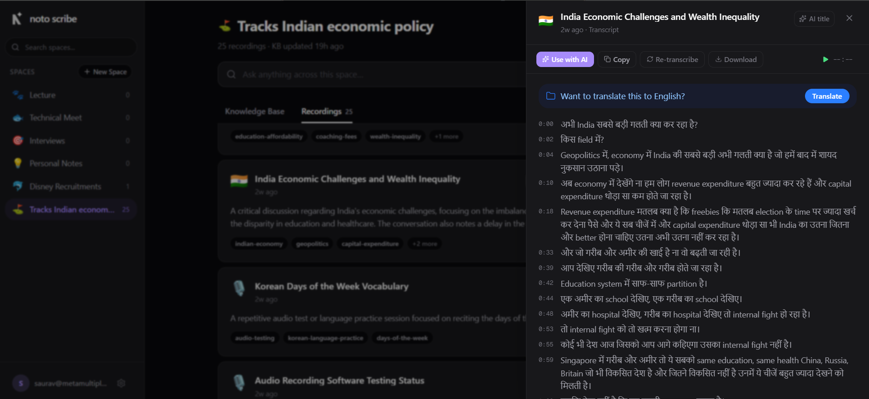Jump to transcript timestamp 0:04
869x399 pixels.
pos(546,155)
